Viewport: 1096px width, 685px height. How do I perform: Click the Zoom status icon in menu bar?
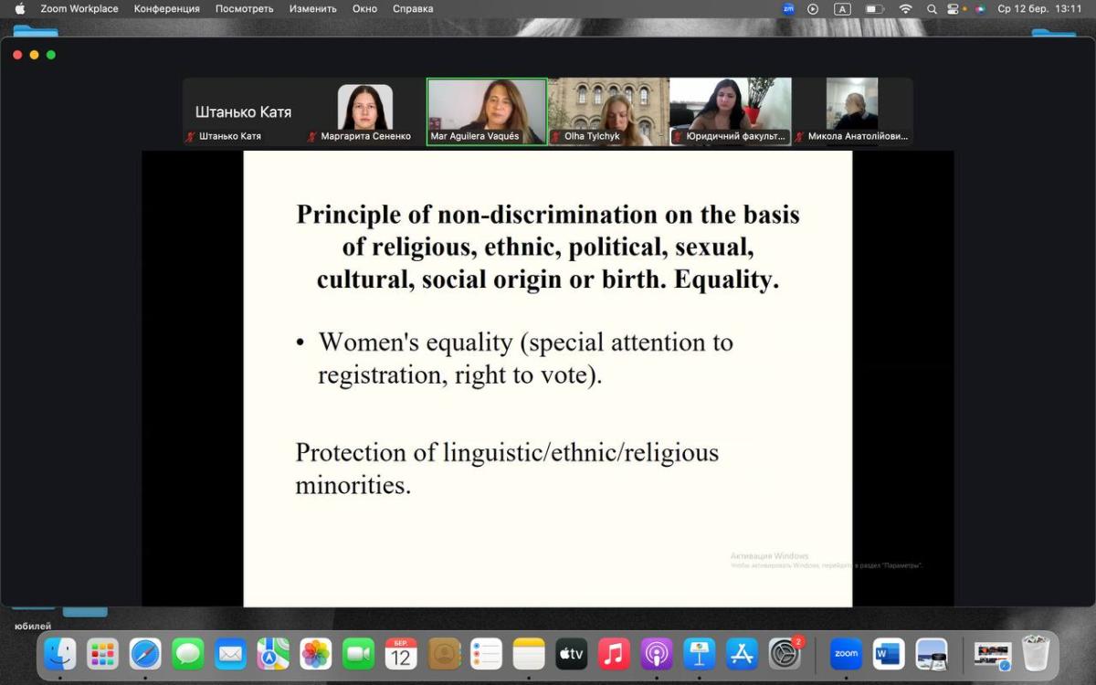(x=788, y=9)
